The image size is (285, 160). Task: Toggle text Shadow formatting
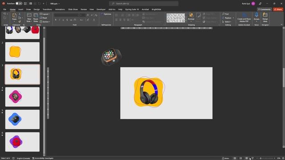point(67,20)
